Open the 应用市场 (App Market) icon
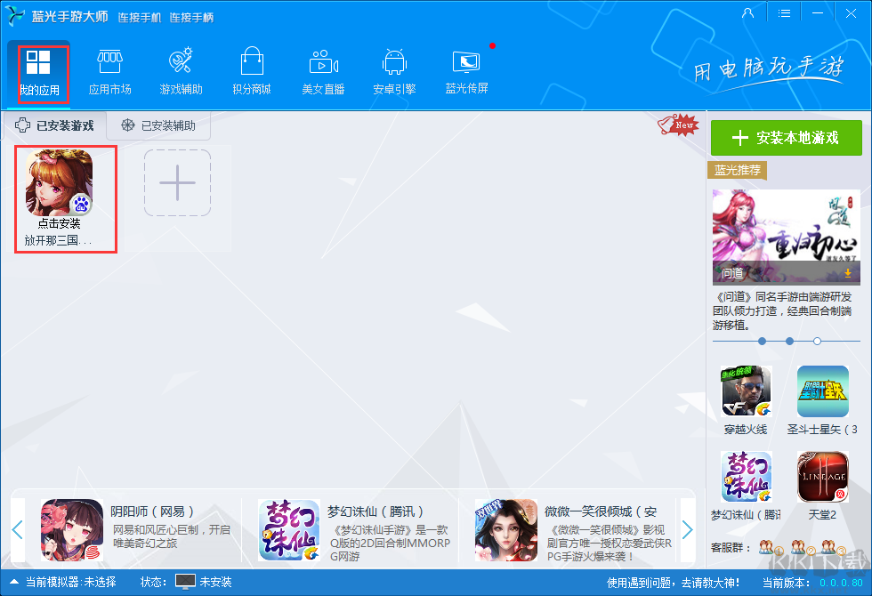 (109, 67)
